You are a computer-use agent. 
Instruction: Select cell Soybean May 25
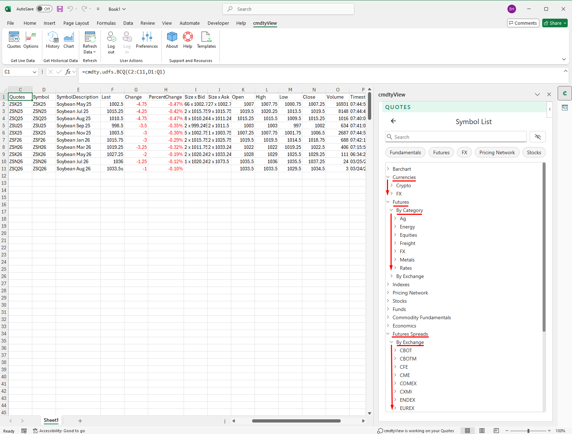click(78, 104)
